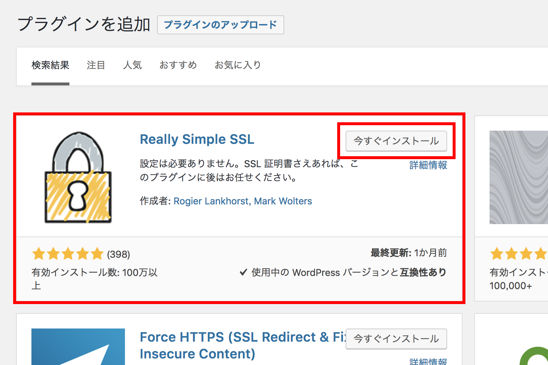Image resolution: width=548 pixels, height=365 pixels.
Task: Open the 検索結果 tab
Action: pos(50,65)
